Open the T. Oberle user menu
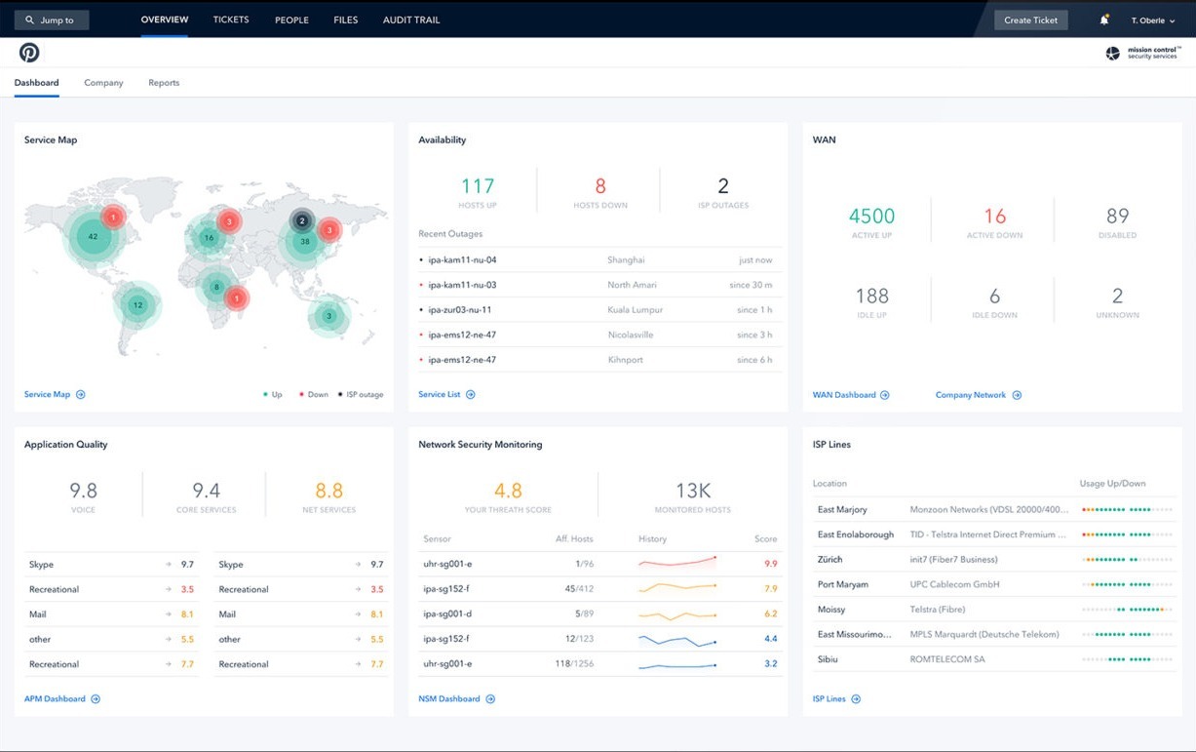The image size is (1196, 752). point(1153,20)
